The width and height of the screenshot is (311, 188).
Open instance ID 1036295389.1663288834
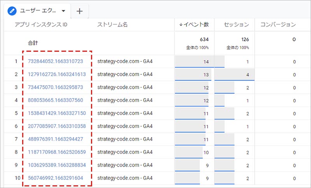pos(57,165)
